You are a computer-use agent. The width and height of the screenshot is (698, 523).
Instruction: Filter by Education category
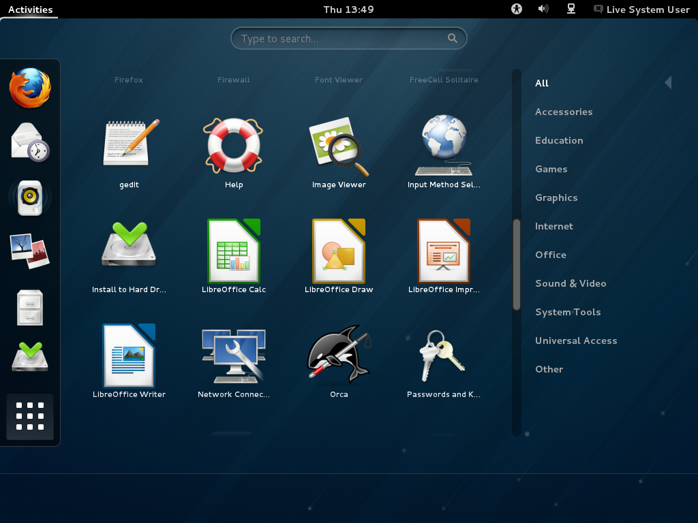coord(559,140)
